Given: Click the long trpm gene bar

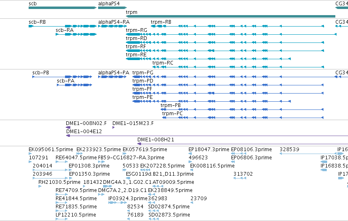Looking at the screenshot, I should 230,16.
